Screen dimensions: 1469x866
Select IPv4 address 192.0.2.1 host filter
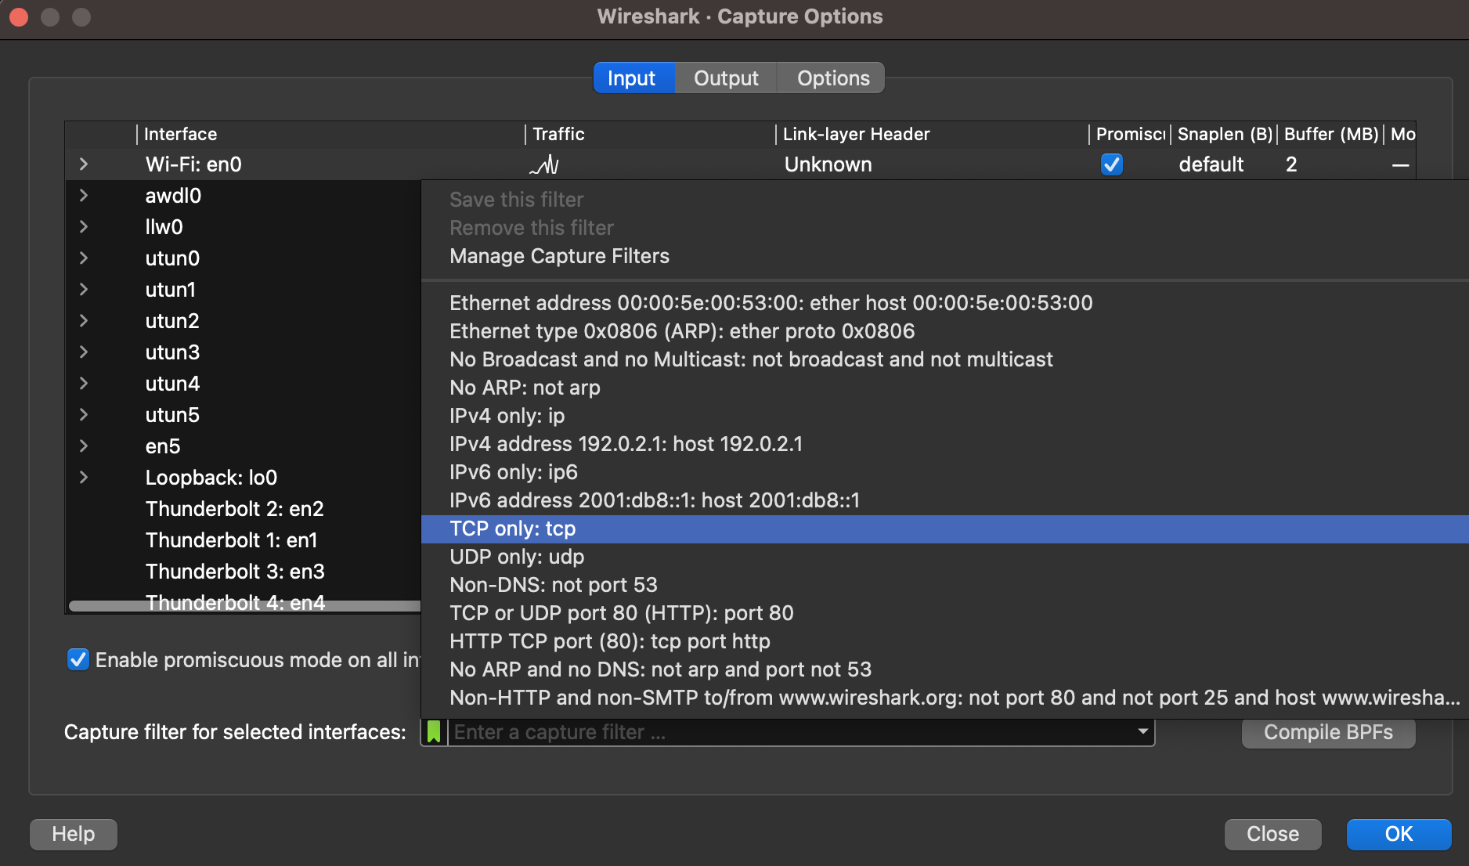coord(945,444)
